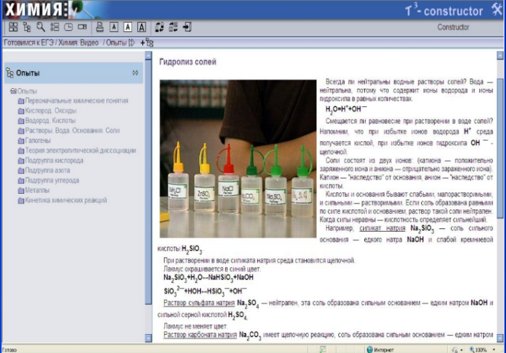Click the salt solution bottles photo
This screenshot has width=506, height=353.
point(238,159)
